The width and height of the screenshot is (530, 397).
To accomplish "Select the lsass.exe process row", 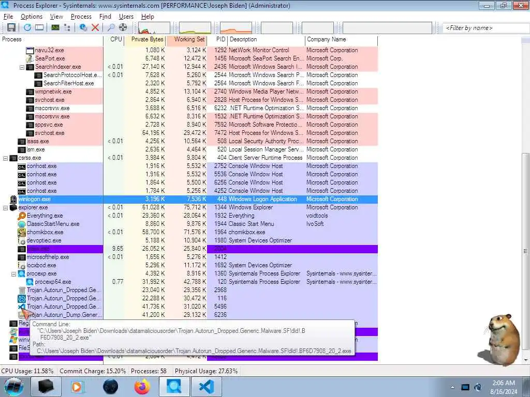I will click(x=189, y=142).
